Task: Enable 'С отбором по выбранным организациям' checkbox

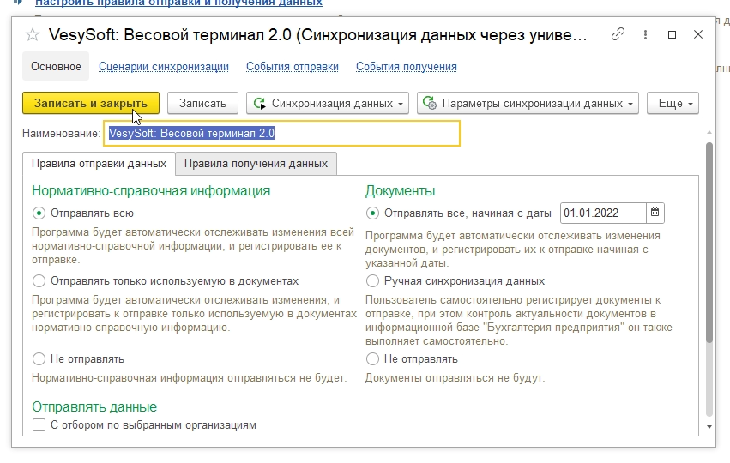Action: pyautogui.click(x=39, y=425)
